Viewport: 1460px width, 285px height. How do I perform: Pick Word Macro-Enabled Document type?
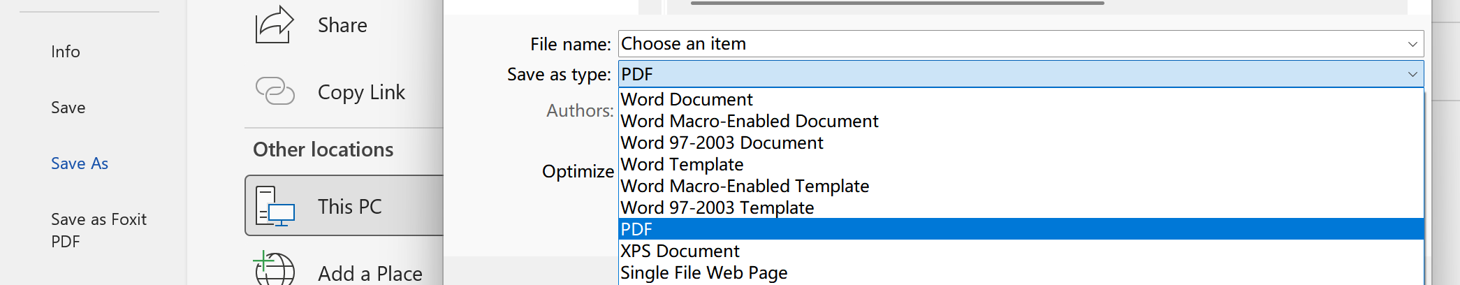tap(1021, 121)
